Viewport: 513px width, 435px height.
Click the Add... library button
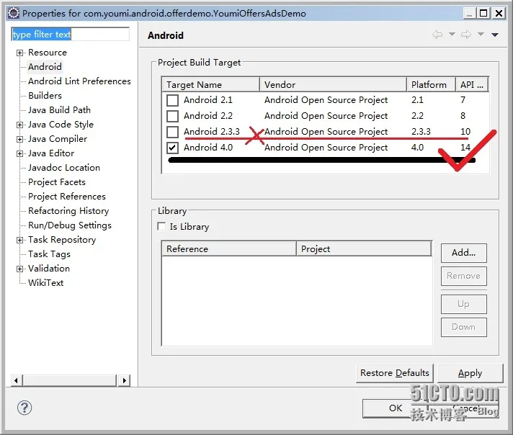(x=463, y=253)
